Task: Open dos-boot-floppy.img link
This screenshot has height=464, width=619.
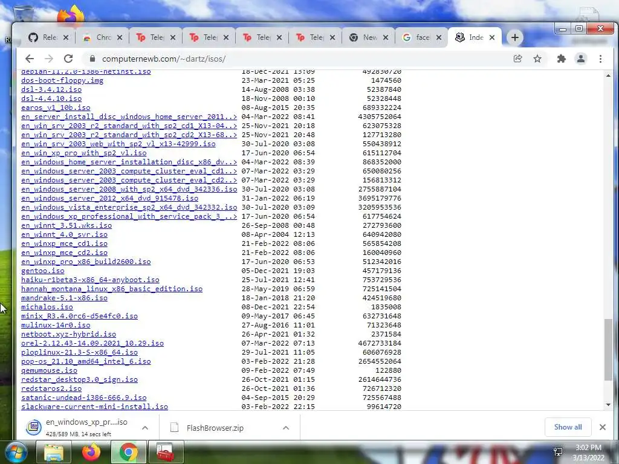Action: click(x=62, y=80)
